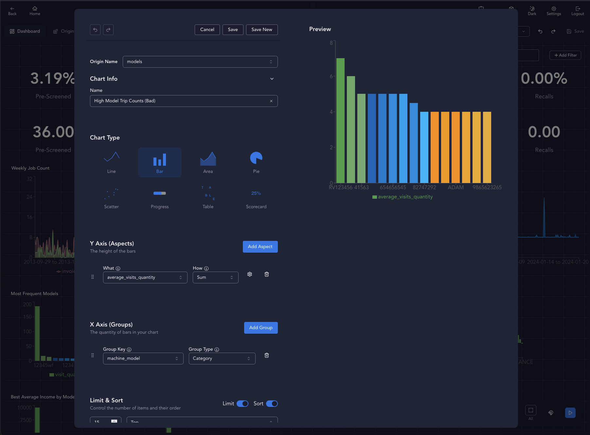Click the redo arrow icon in dialog
The width and height of the screenshot is (590, 435).
click(108, 30)
